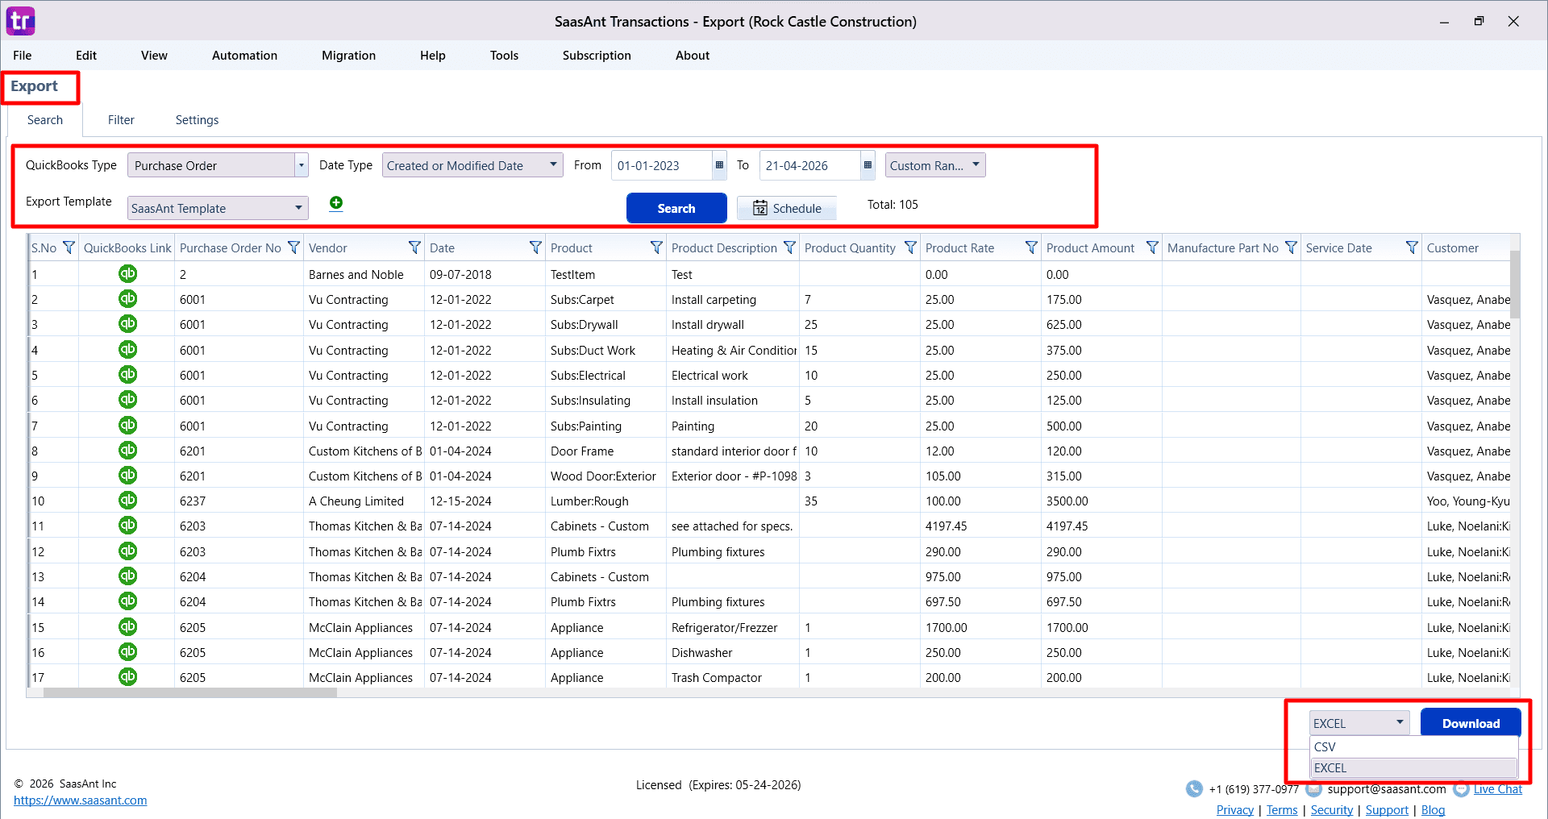Filter the S.No column
Viewport: 1548px width, 819px height.
coord(69,247)
